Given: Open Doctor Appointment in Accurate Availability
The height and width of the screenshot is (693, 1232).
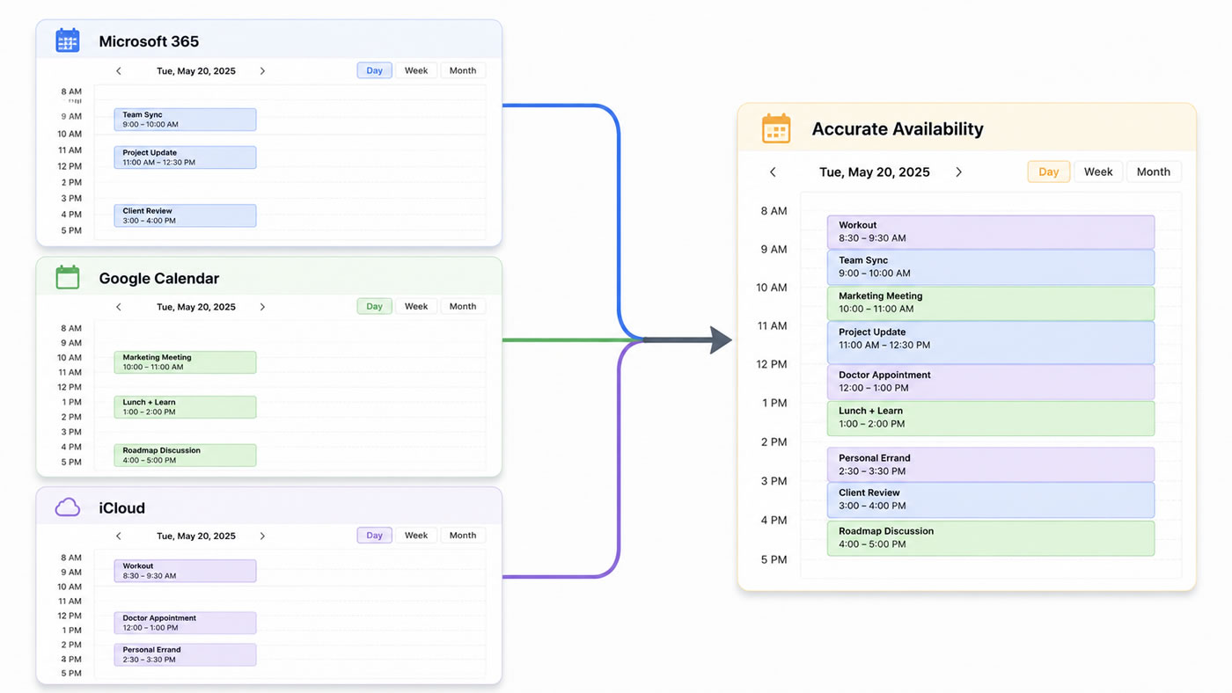Looking at the screenshot, I should pyautogui.click(x=991, y=383).
